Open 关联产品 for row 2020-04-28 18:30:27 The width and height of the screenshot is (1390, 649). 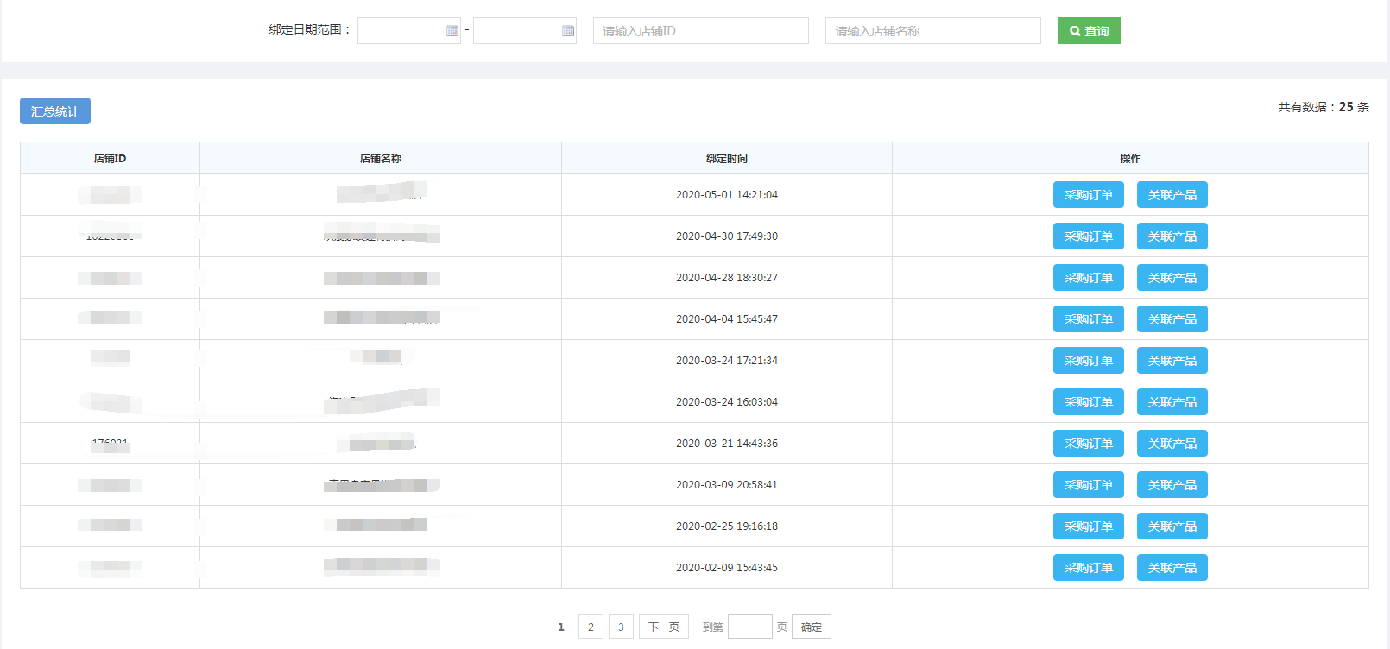pyautogui.click(x=1172, y=278)
